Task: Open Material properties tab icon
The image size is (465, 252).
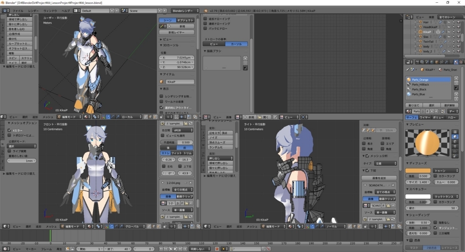Action: pos(456,62)
